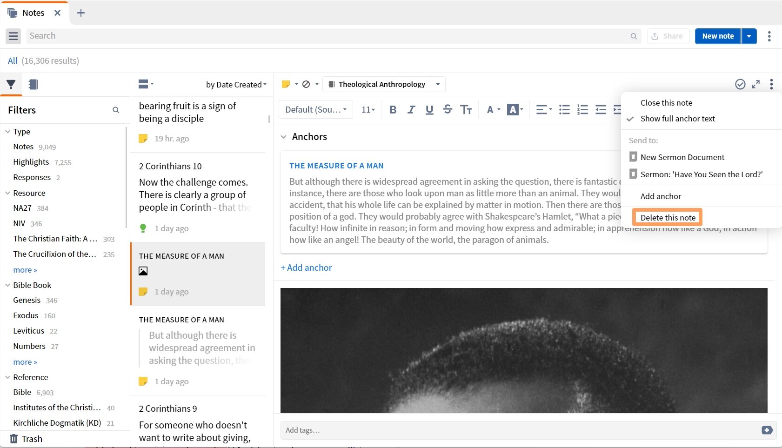The width and height of the screenshot is (782, 448).
Task: Filter by reference Bible 6,903
Action: pos(33,392)
